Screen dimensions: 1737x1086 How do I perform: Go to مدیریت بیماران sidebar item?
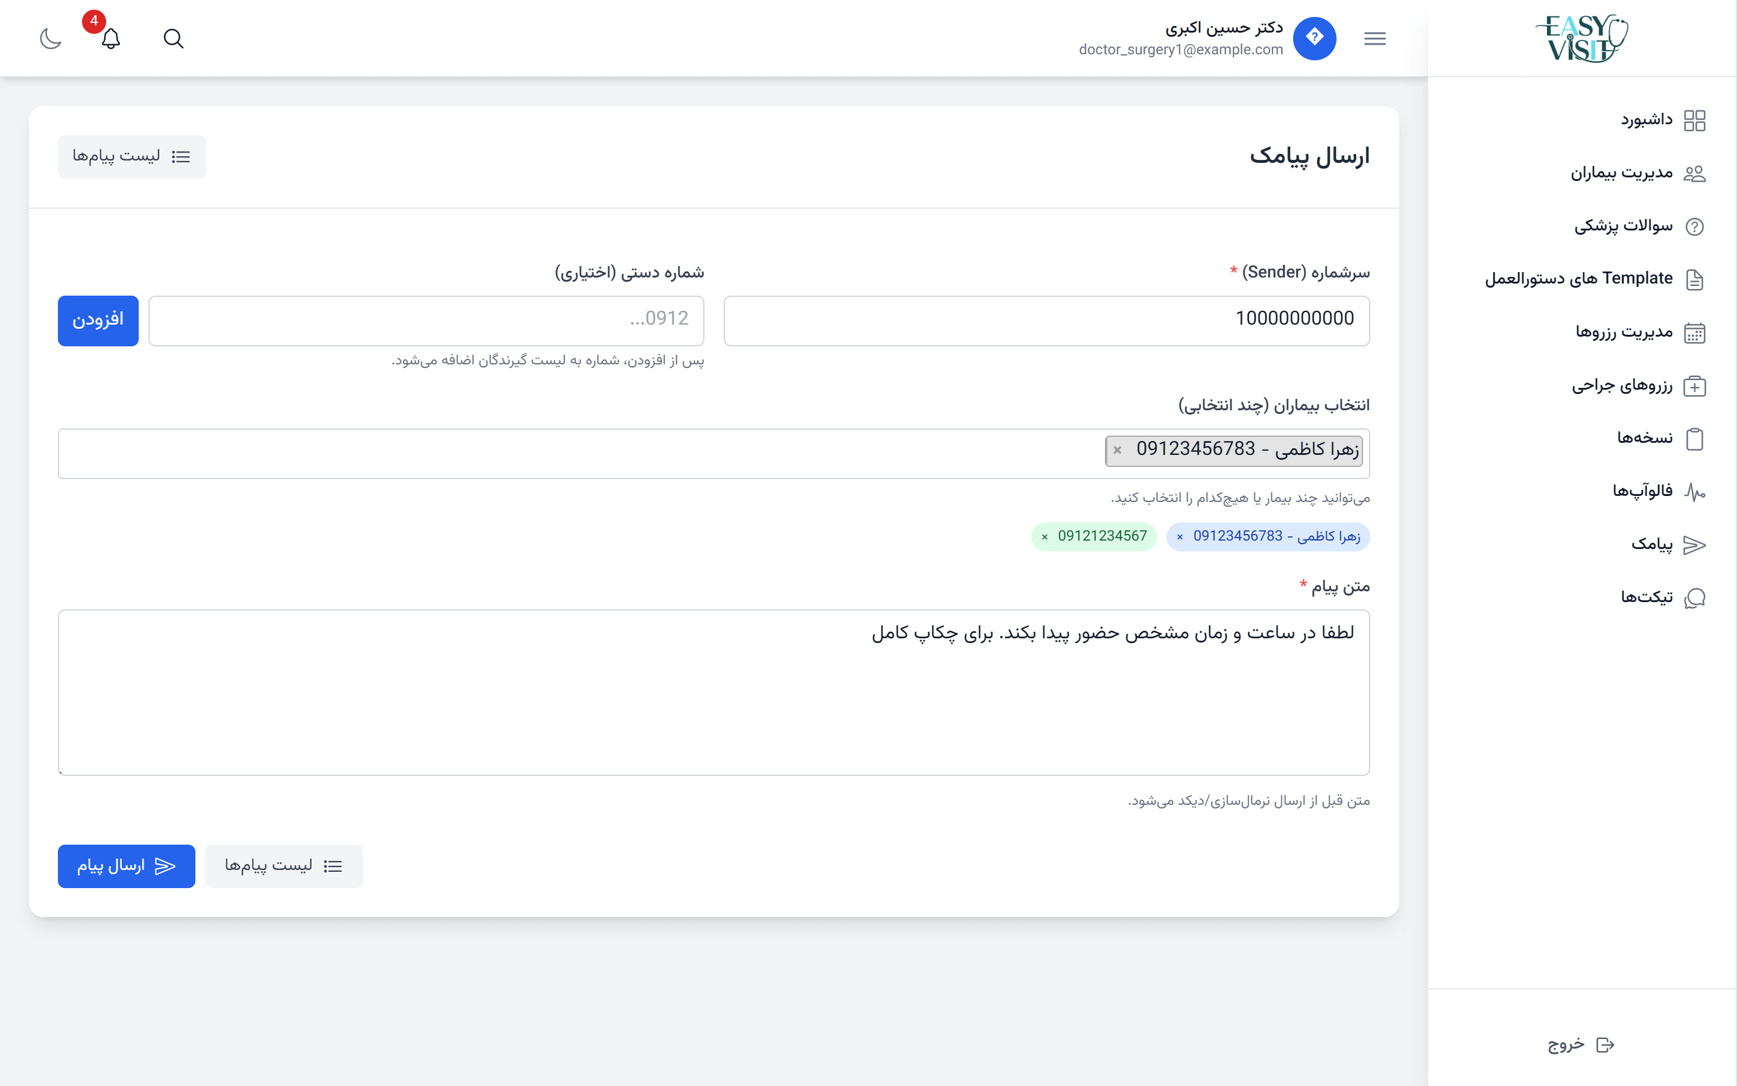1622,173
